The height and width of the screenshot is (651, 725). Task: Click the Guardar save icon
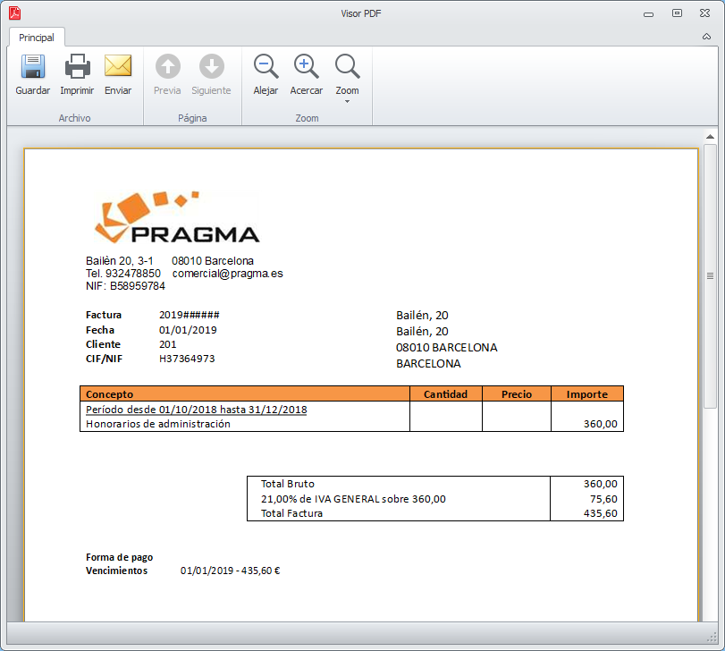(33, 66)
